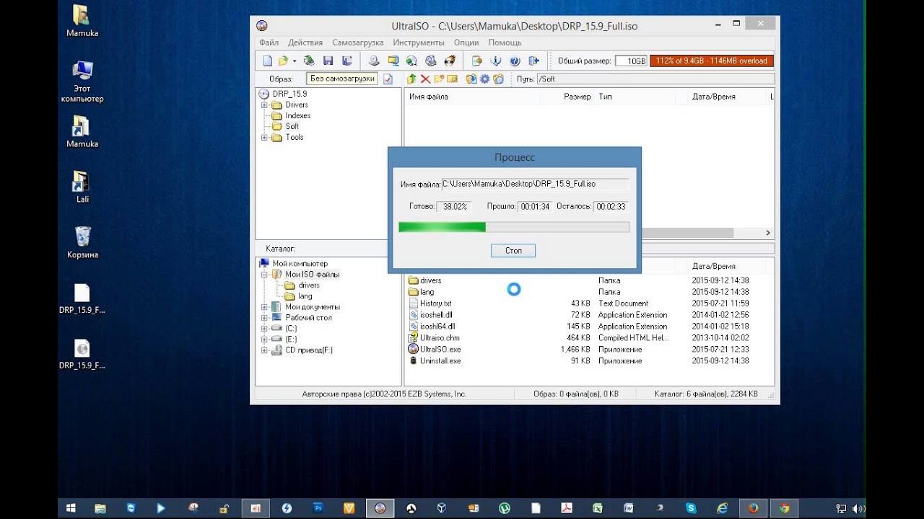The image size is (924, 519).
Task: Click the Skype icon in the taskbar
Action: point(691,508)
